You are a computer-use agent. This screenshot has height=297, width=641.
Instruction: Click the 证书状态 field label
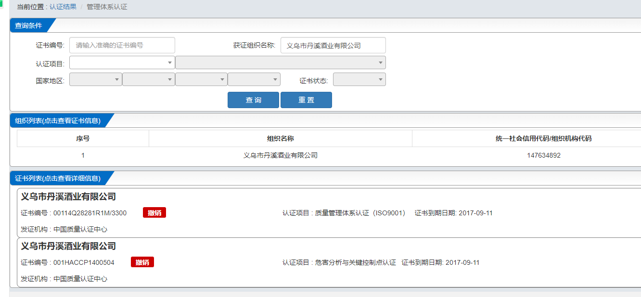(x=314, y=81)
